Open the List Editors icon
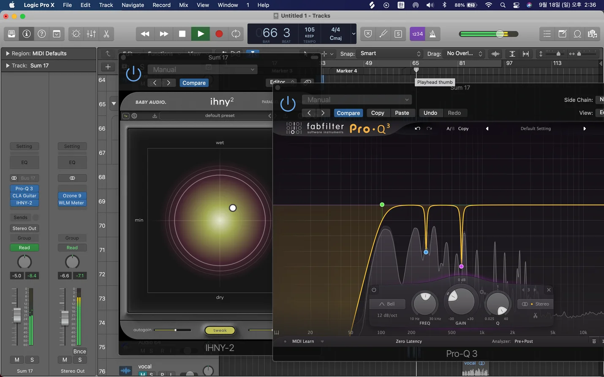This screenshot has width=604, height=377. click(547, 34)
